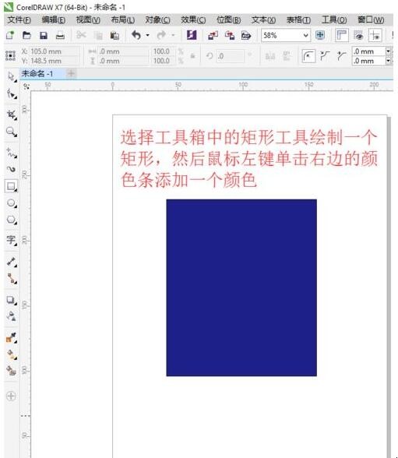Open 文件(F) menu

click(19, 20)
